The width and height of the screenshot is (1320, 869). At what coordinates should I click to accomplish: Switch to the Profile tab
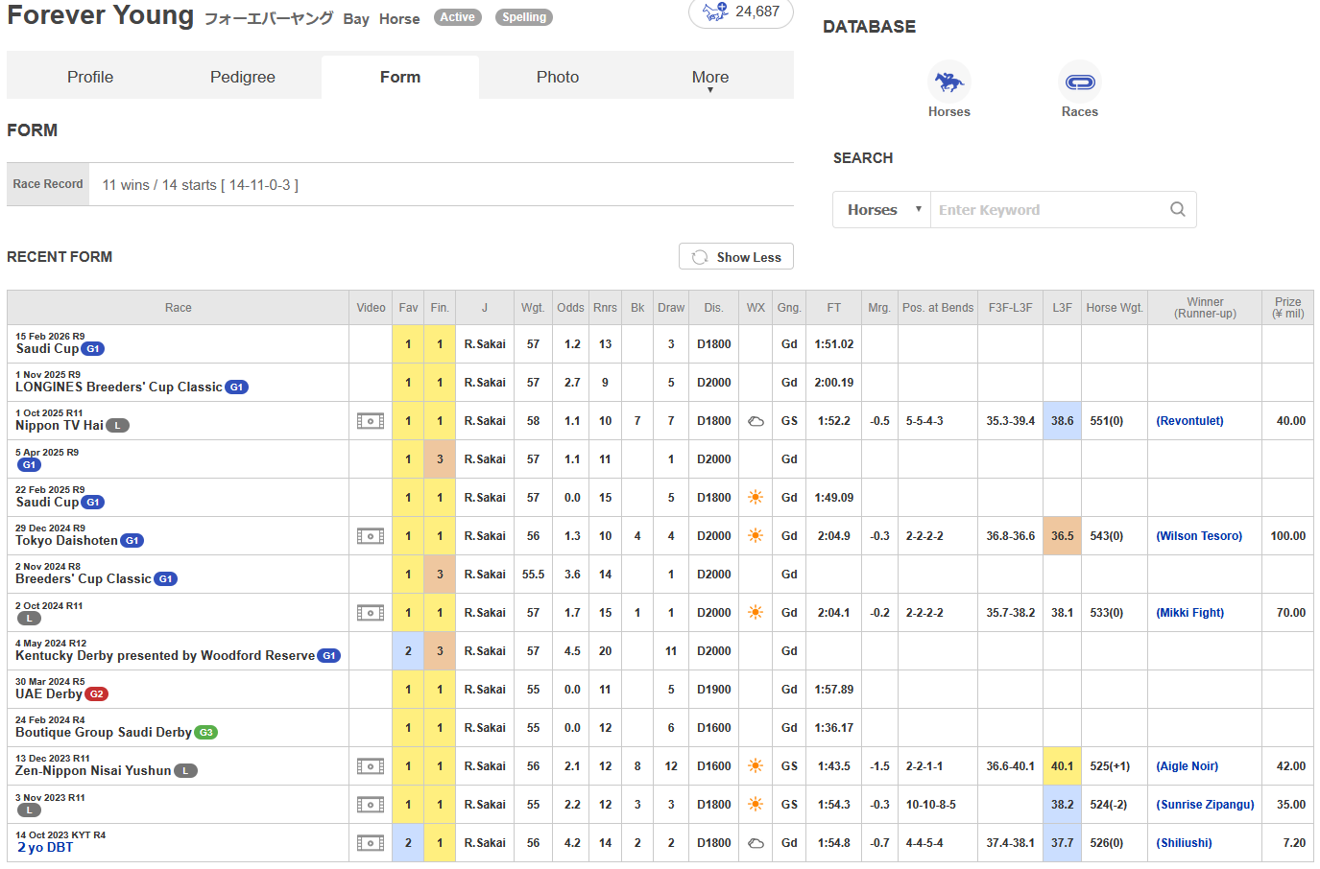[x=90, y=78]
